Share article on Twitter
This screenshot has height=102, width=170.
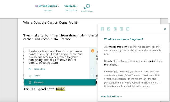(x=109, y=29)
